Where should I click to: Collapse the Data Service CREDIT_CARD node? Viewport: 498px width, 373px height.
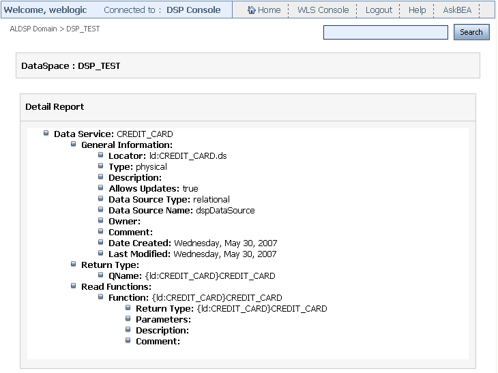point(46,133)
